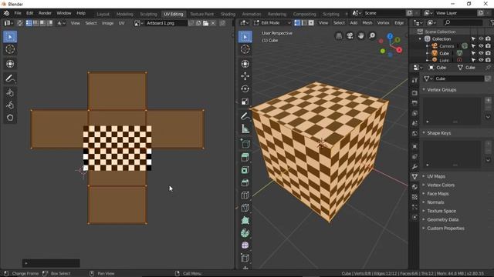
Task: Enable UV vertex selection mode
Action: (29, 23)
